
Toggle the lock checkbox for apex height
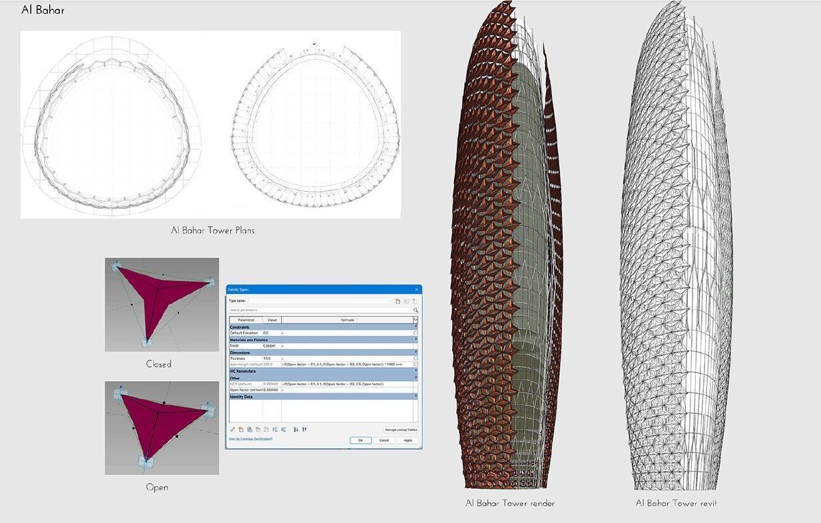point(415,364)
